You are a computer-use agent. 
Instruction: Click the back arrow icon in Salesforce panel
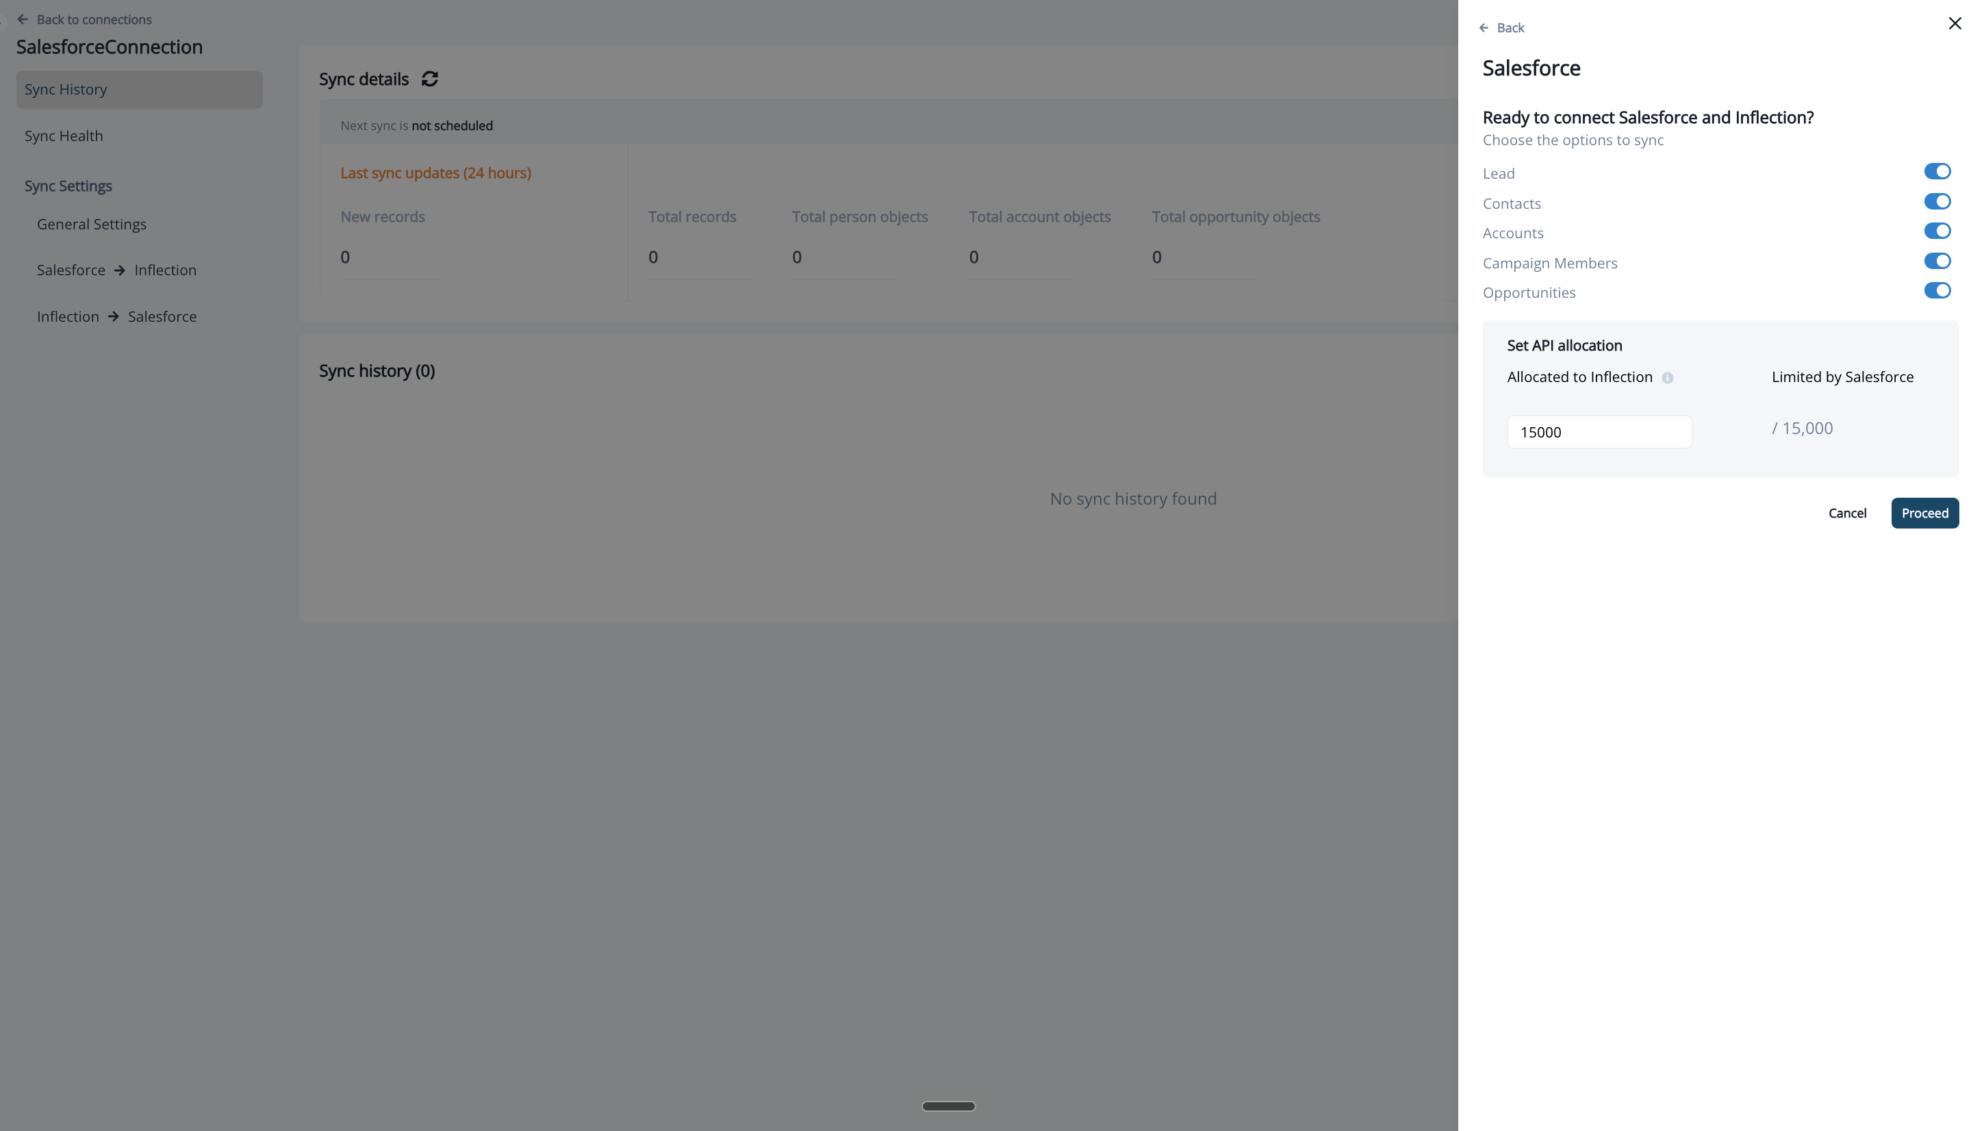tap(1484, 28)
